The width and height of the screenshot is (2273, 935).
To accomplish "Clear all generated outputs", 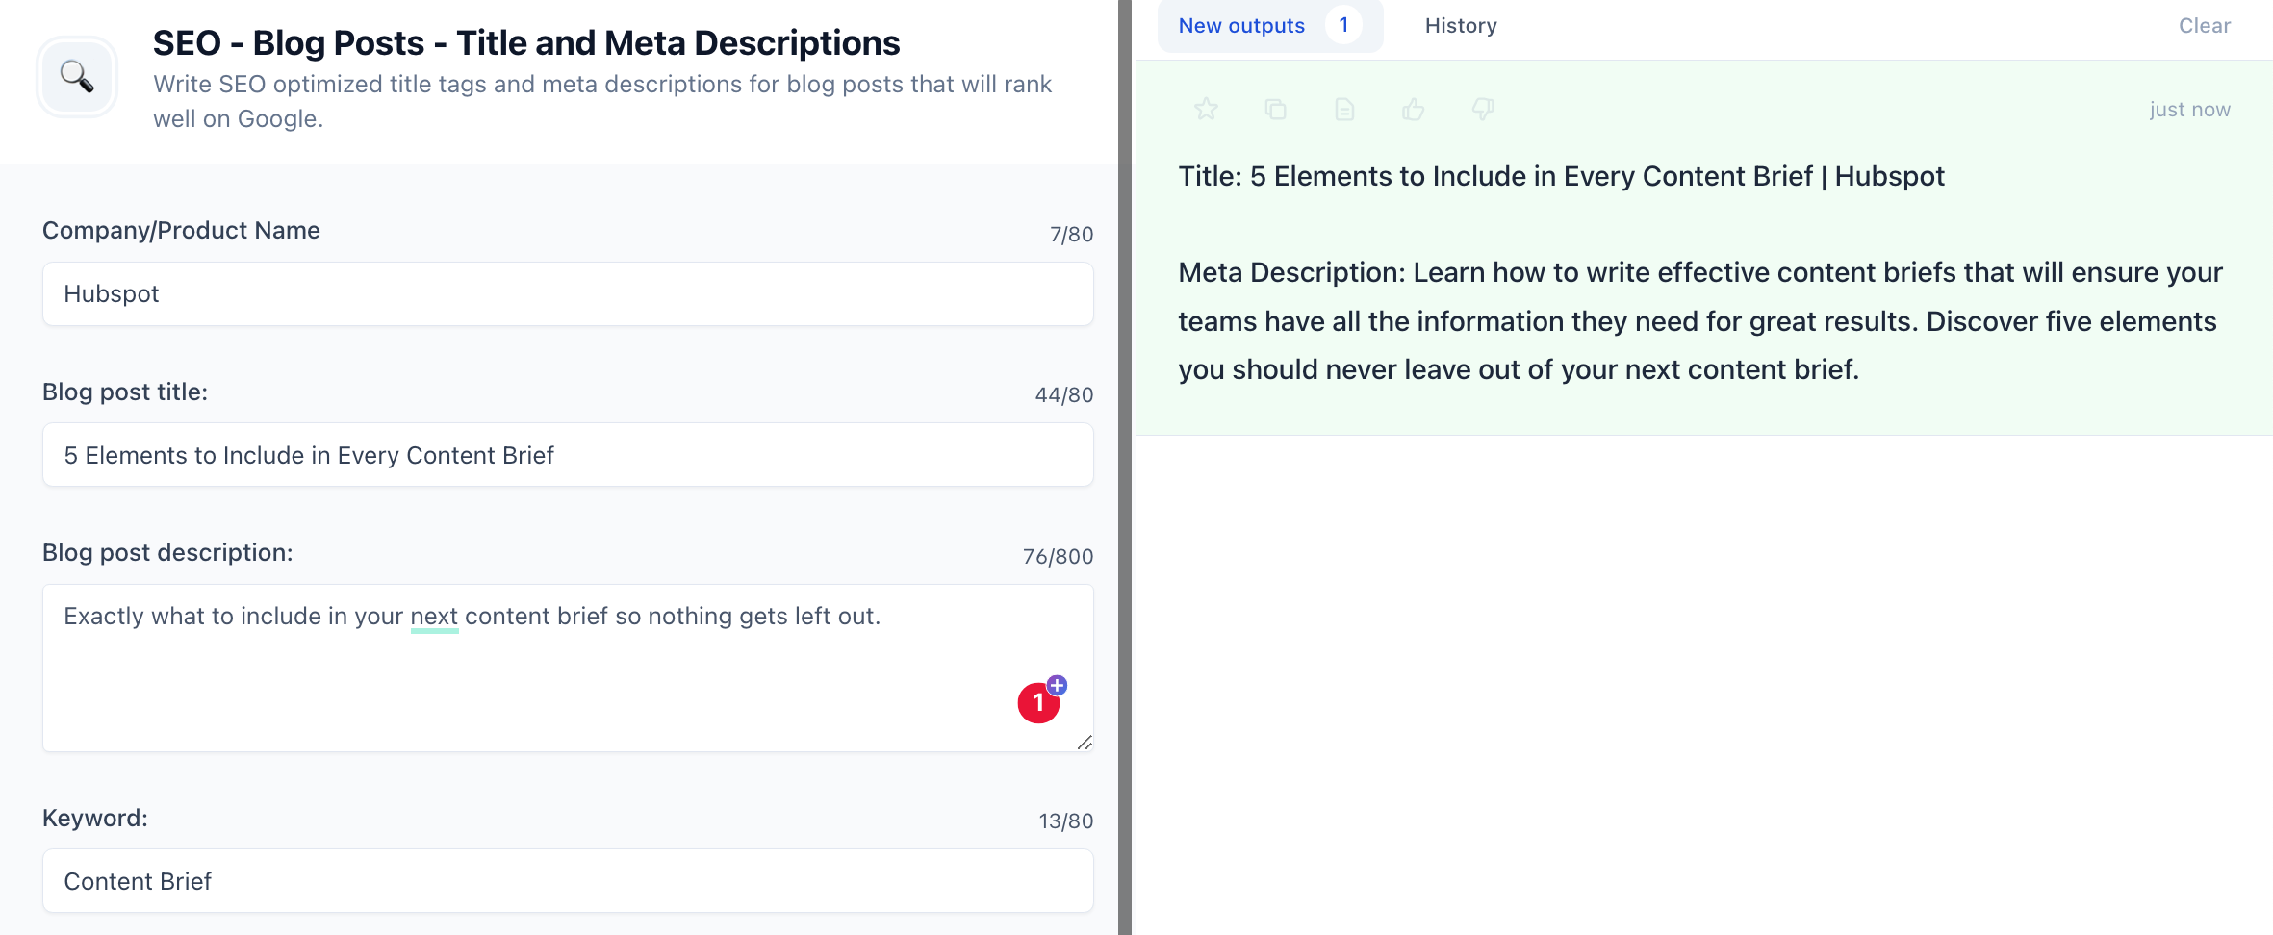I will 2205,26.
